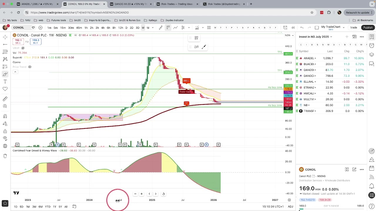Open the ruler measure tool
This screenshot has width=376, height=211.
(x=5, y=99)
